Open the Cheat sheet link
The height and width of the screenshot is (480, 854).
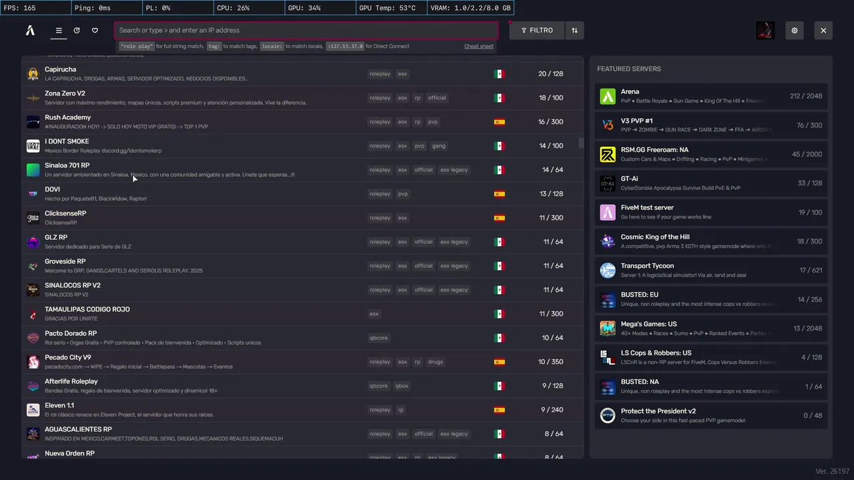[x=479, y=47]
